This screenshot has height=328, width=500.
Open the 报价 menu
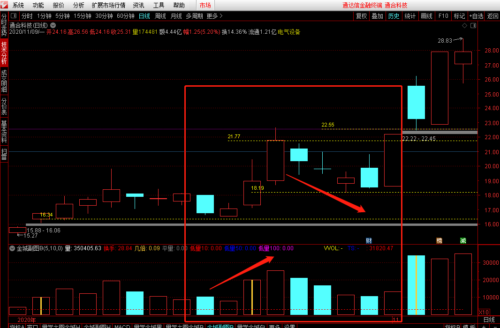point(58,6)
